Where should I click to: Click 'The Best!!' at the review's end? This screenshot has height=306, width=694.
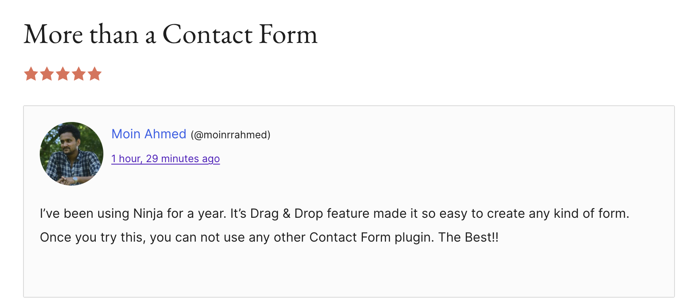(468, 238)
